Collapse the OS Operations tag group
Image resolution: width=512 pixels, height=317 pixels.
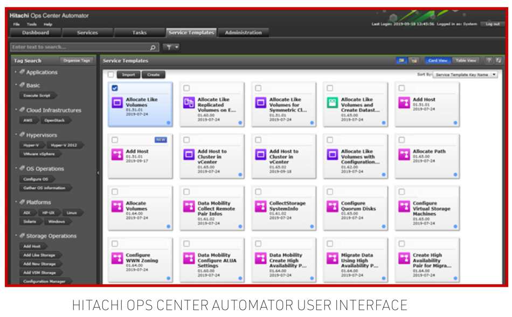point(16,168)
